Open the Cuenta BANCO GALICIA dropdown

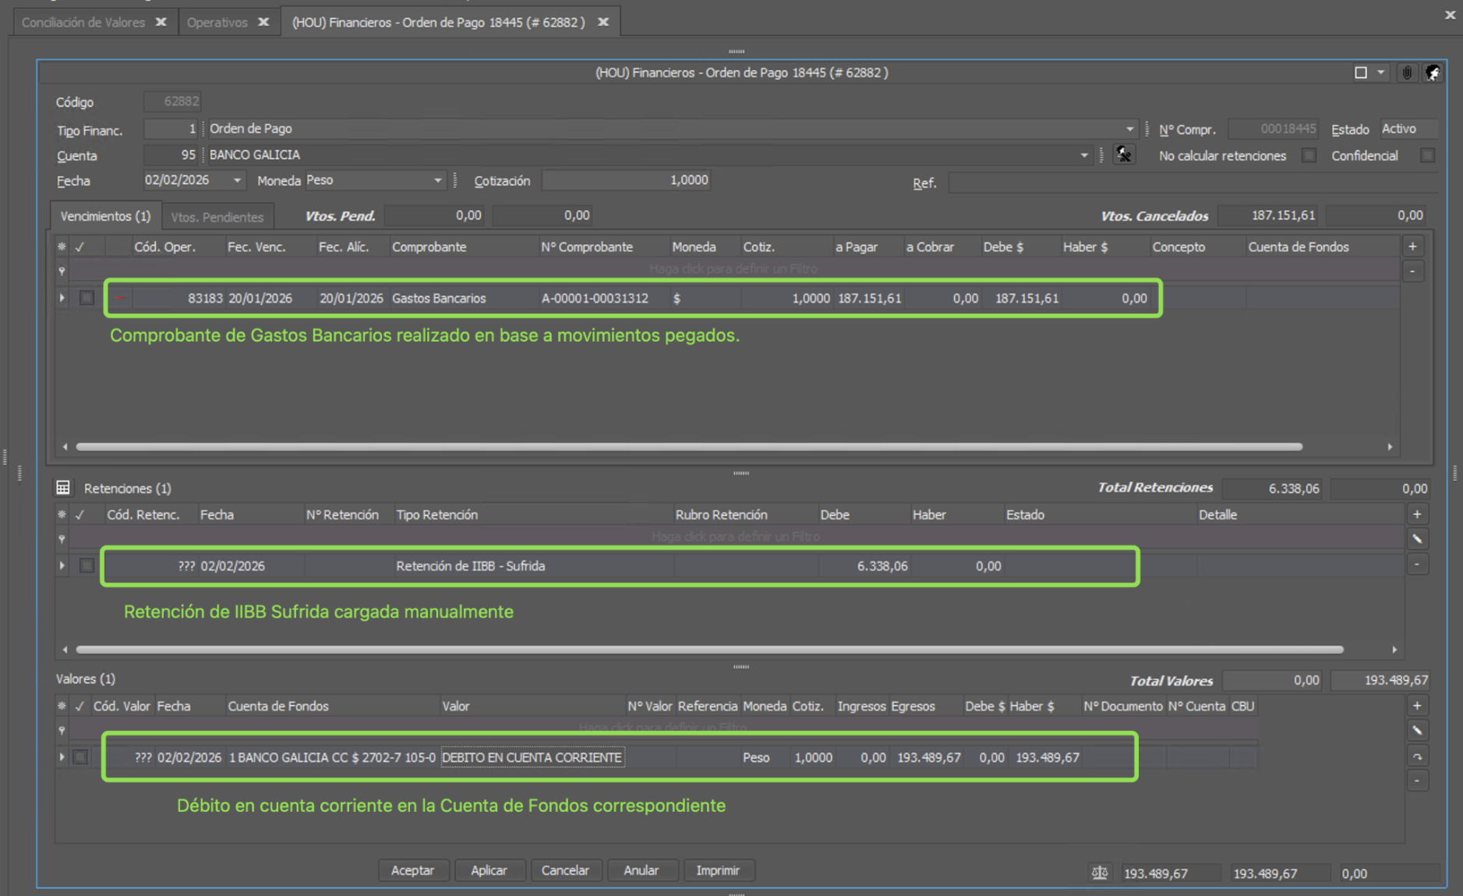pos(1083,155)
